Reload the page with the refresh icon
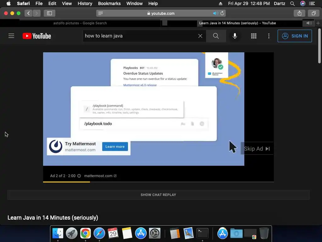Viewport: 322px width, 242px height. [x=222, y=13]
